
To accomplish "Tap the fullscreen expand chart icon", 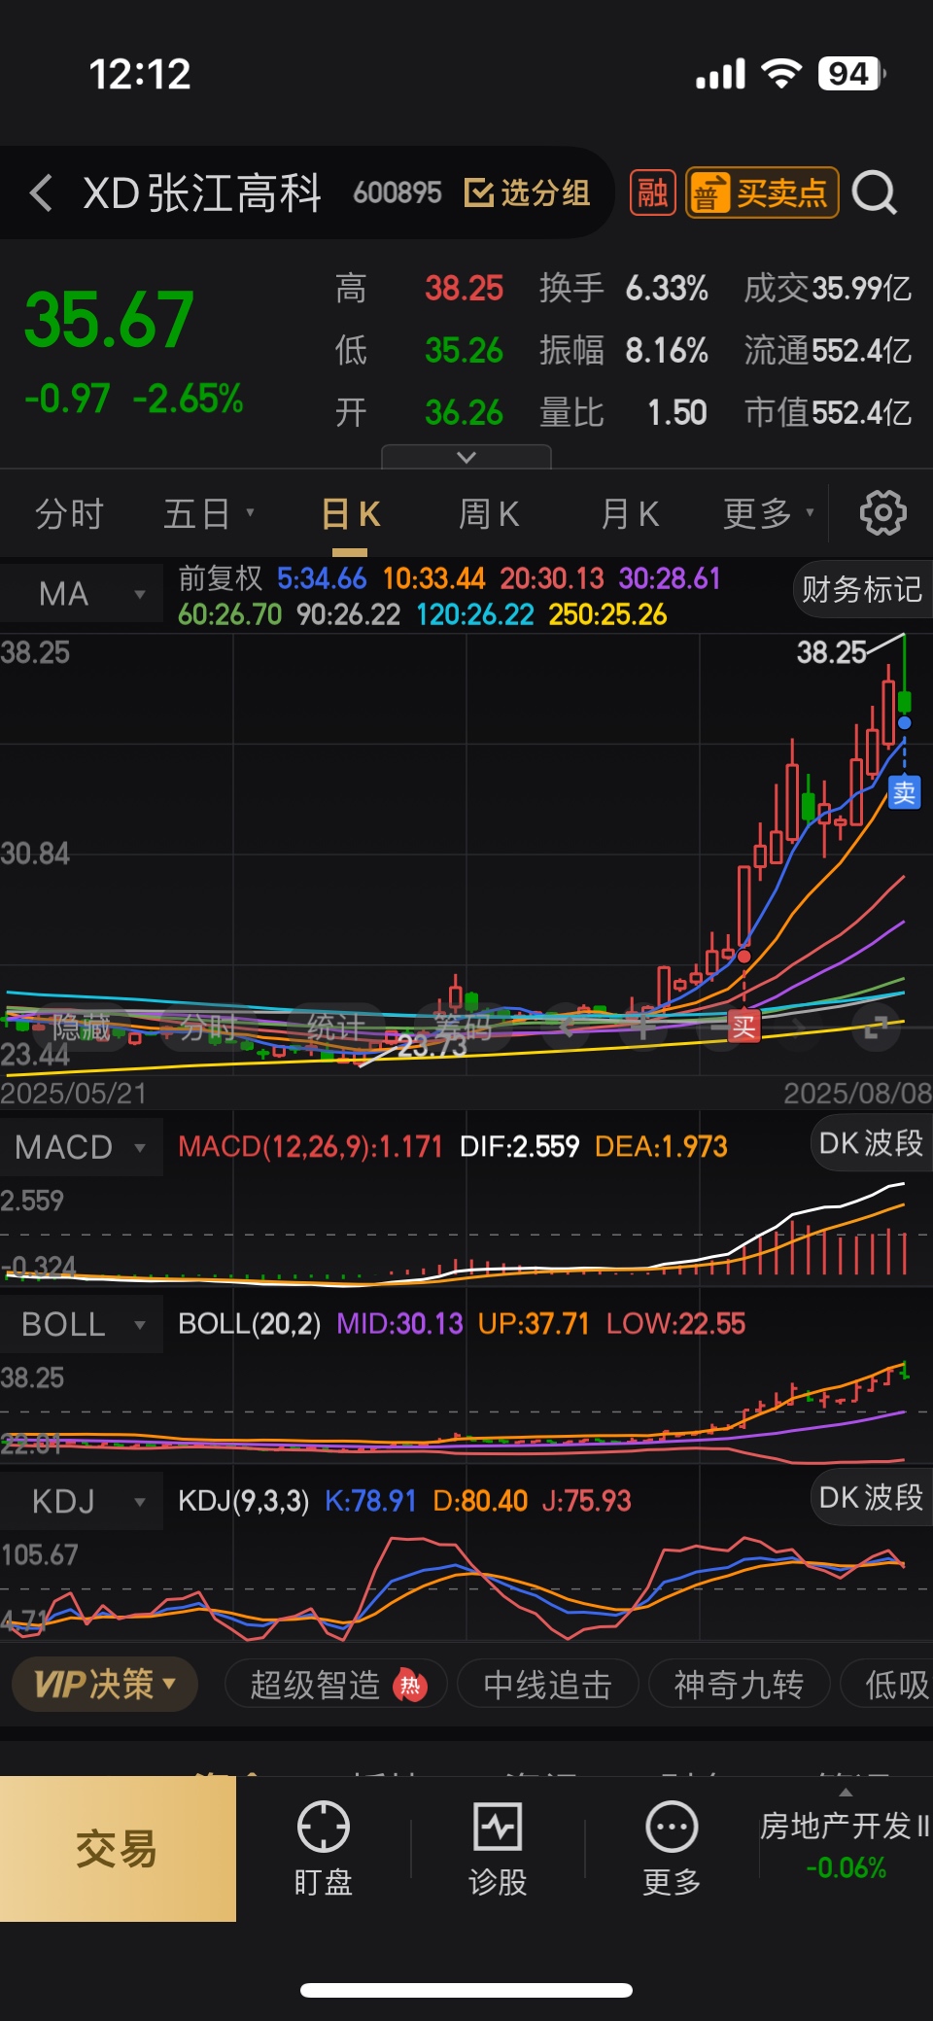I will [x=877, y=1027].
